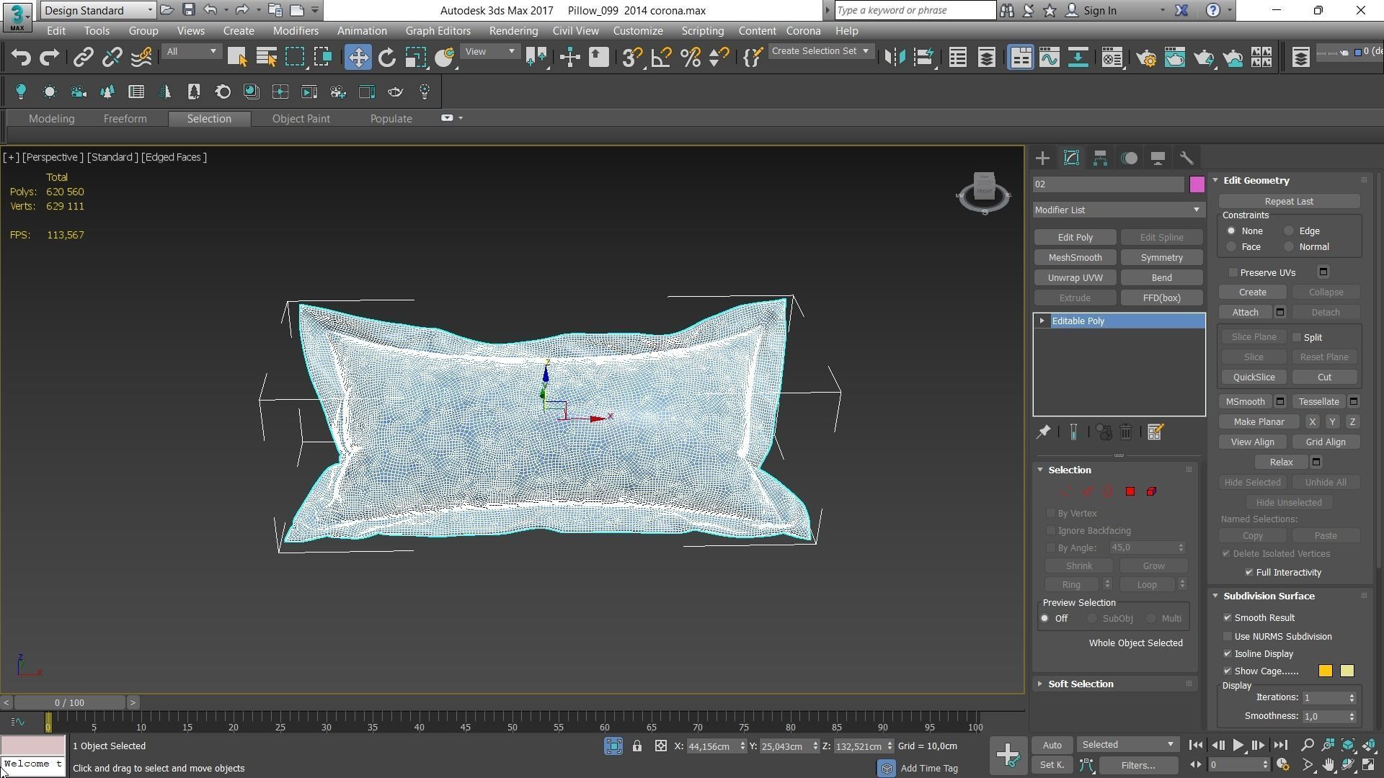
Task: Collapse the Subdivision Surface rollout
Action: coord(1269,596)
